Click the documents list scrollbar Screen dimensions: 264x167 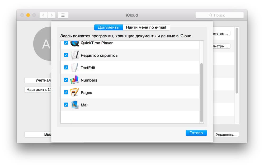point(201,93)
